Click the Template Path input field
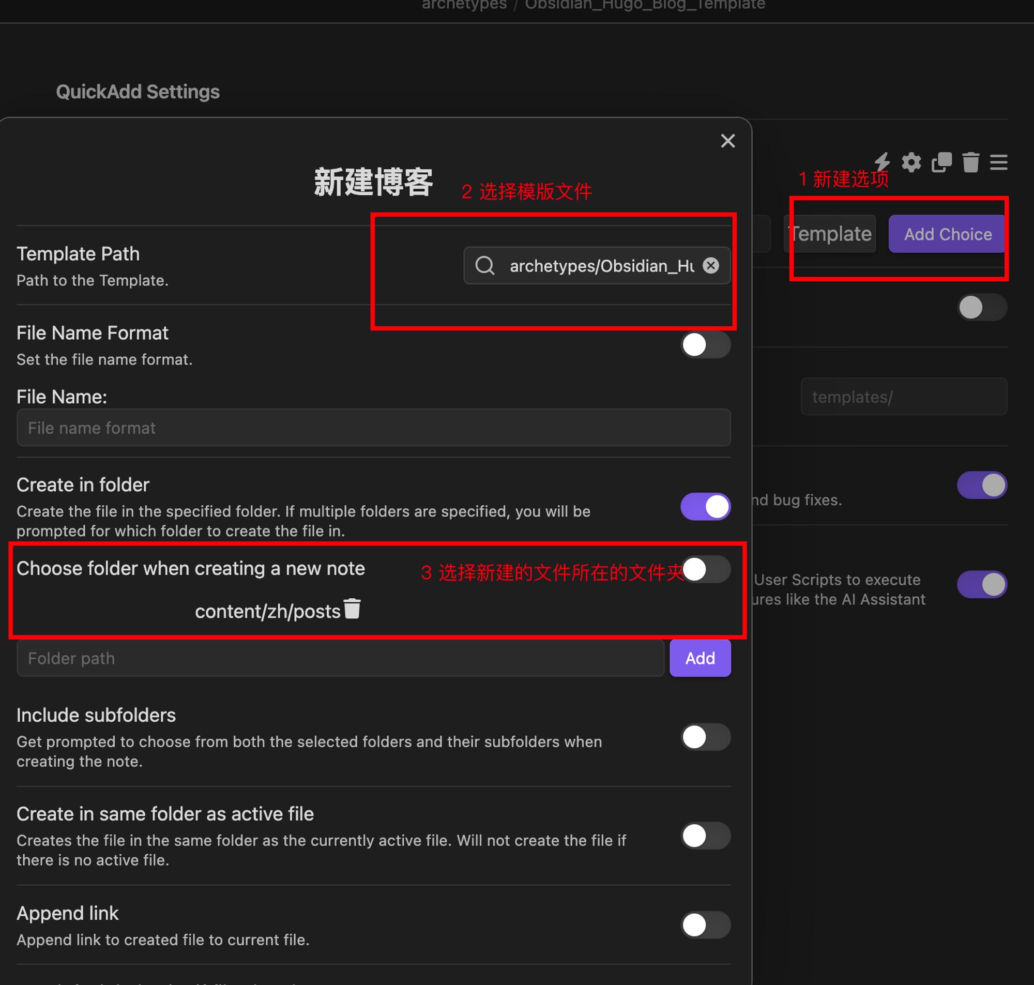Viewport: 1034px width, 985px height. (597, 266)
